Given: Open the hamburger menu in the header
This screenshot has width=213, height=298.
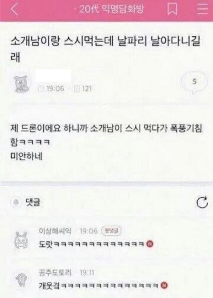Looking at the screenshot, I should (x=202, y=9).
